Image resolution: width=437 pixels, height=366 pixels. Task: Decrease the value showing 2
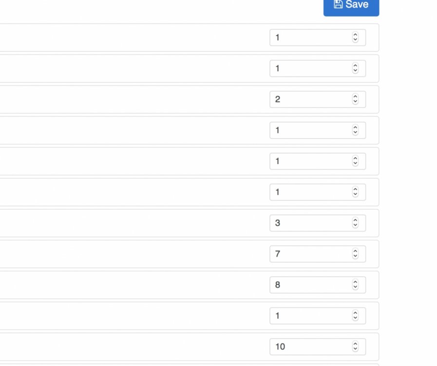[x=355, y=102]
